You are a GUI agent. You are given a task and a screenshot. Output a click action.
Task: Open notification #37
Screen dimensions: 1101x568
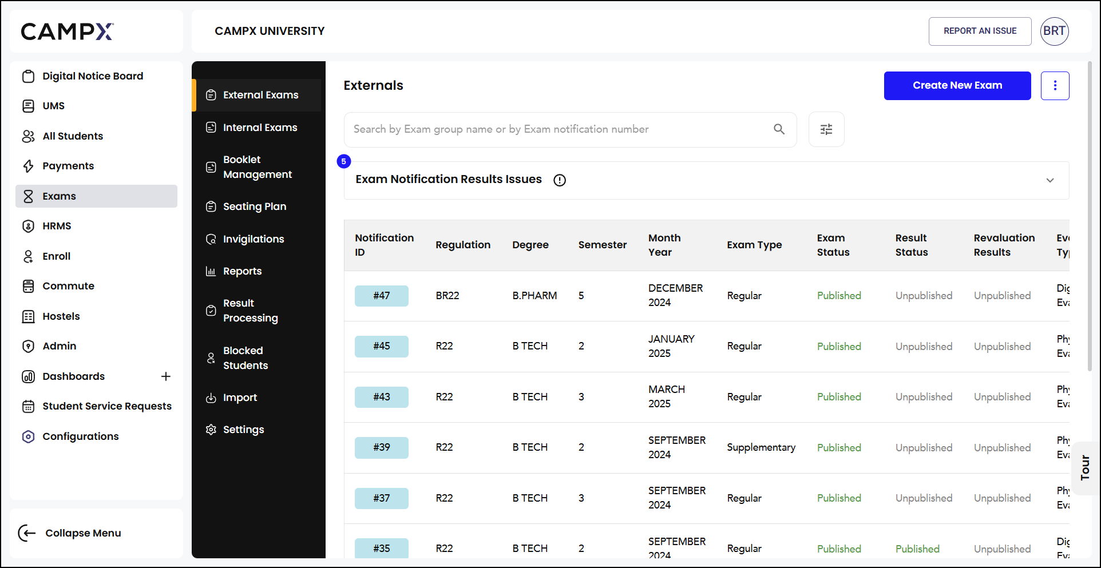tap(382, 498)
